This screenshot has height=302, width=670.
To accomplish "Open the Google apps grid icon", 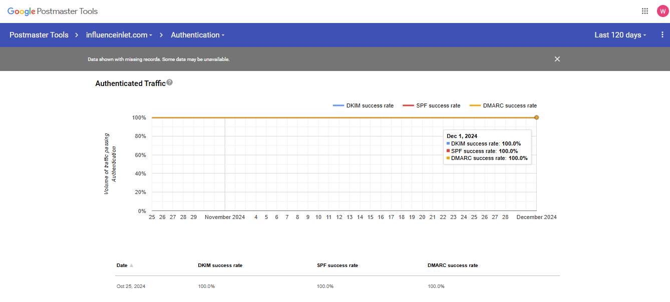I will pos(644,11).
